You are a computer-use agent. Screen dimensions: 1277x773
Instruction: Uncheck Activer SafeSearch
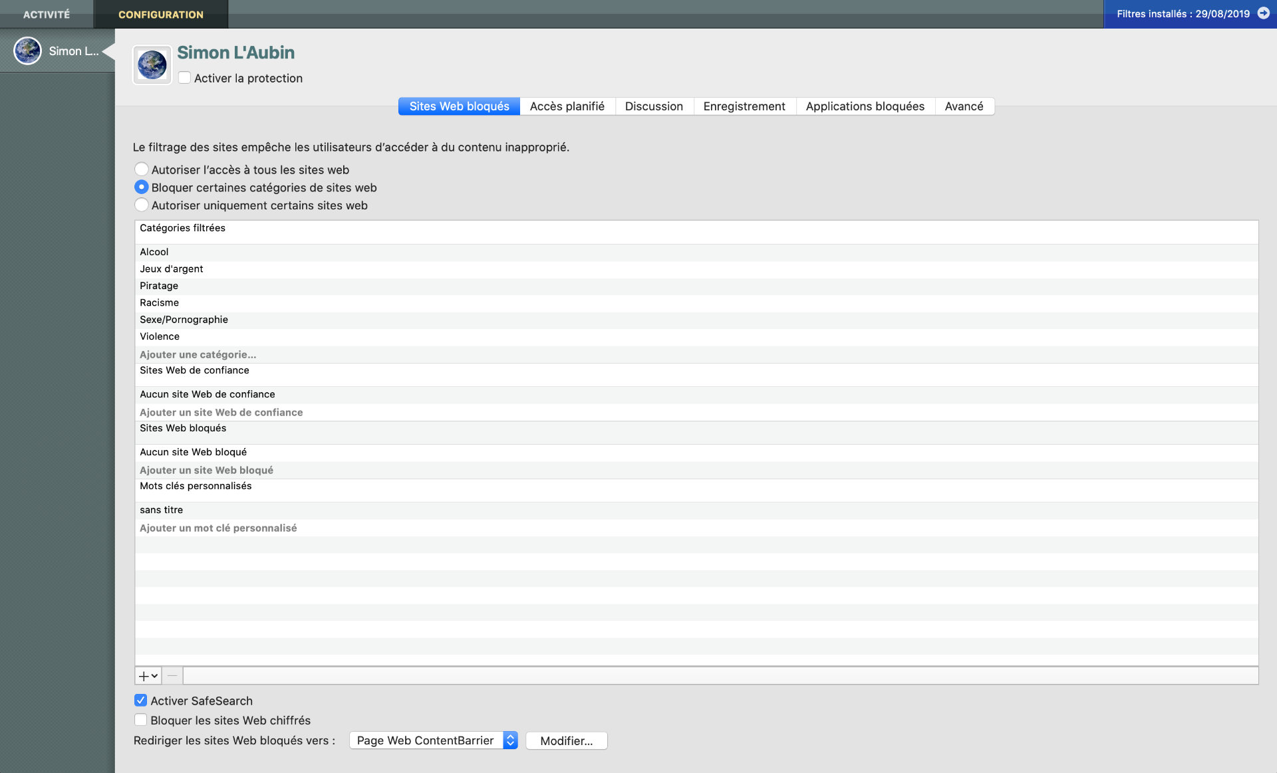click(x=140, y=701)
